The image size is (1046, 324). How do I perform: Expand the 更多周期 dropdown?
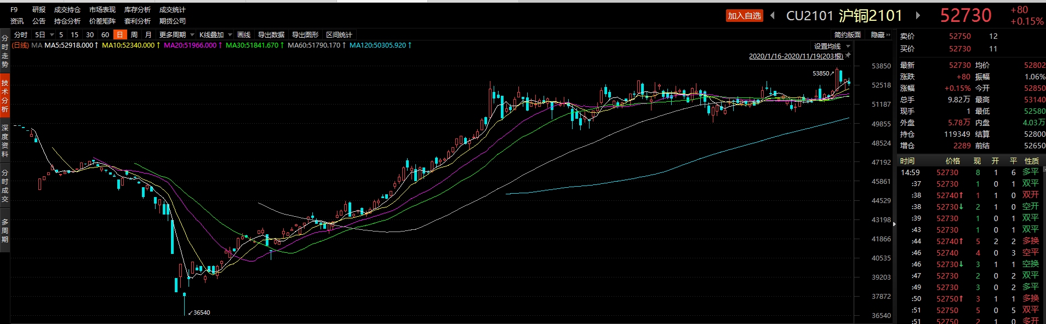(x=176, y=34)
